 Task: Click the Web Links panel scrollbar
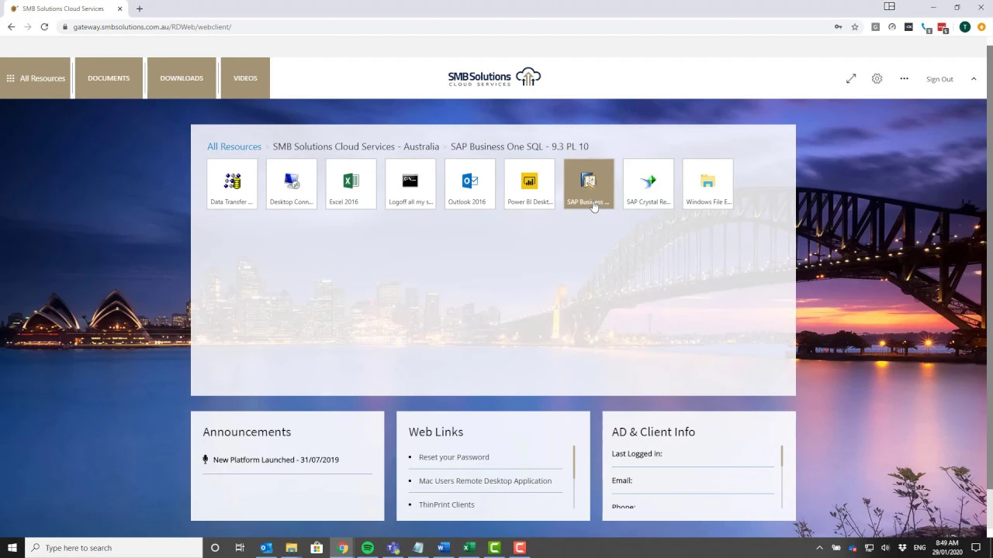pyautogui.click(x=574, y=463)
